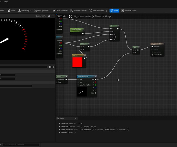Click the ZoneThreshold output pin
The height and width of the screenshot is (147, 177).
click(x=83, y=34)
